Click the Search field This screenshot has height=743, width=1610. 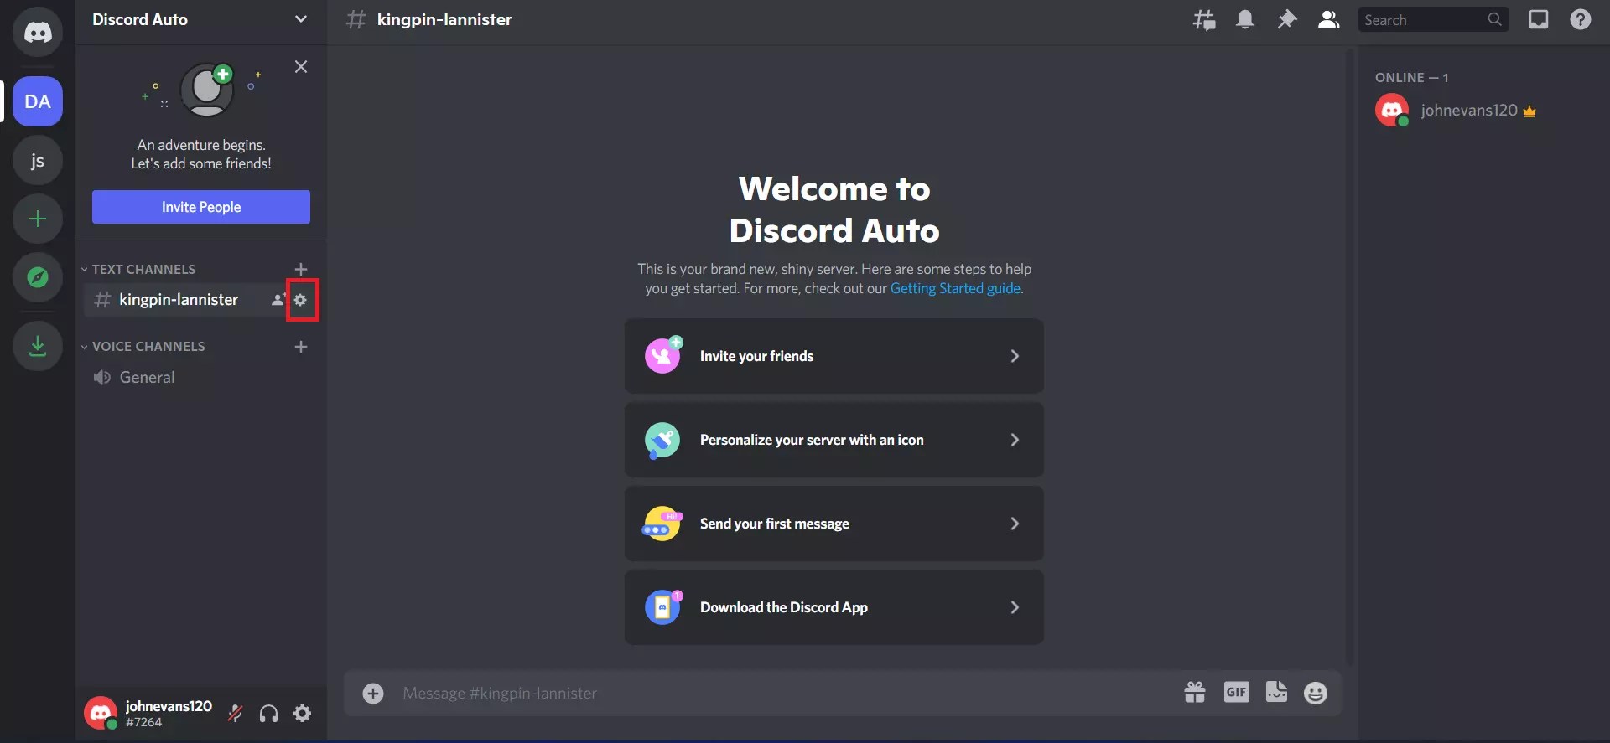(1433, 19)
